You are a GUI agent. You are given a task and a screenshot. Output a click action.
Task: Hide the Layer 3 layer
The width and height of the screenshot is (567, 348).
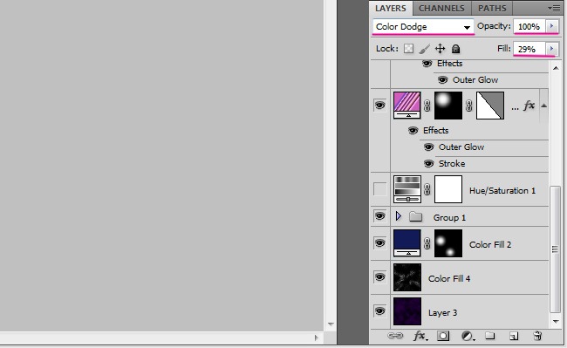[379, 311]
